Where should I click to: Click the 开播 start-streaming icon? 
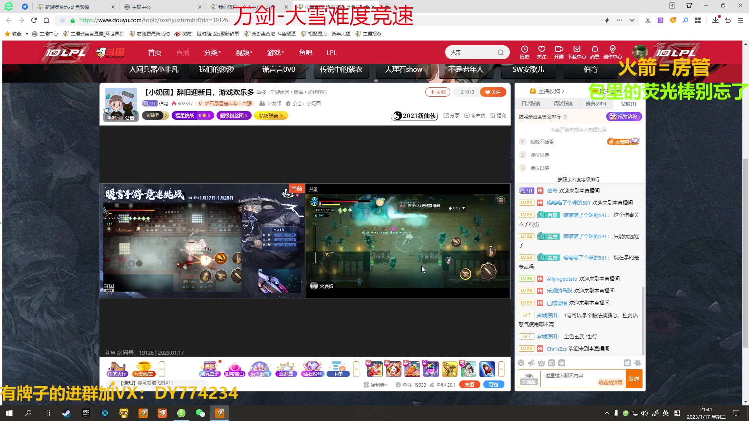click(x=559, y=52)
